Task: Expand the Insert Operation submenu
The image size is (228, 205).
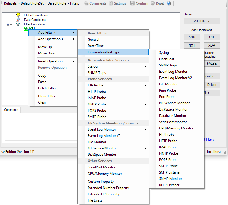Action: tap(52, 61)
